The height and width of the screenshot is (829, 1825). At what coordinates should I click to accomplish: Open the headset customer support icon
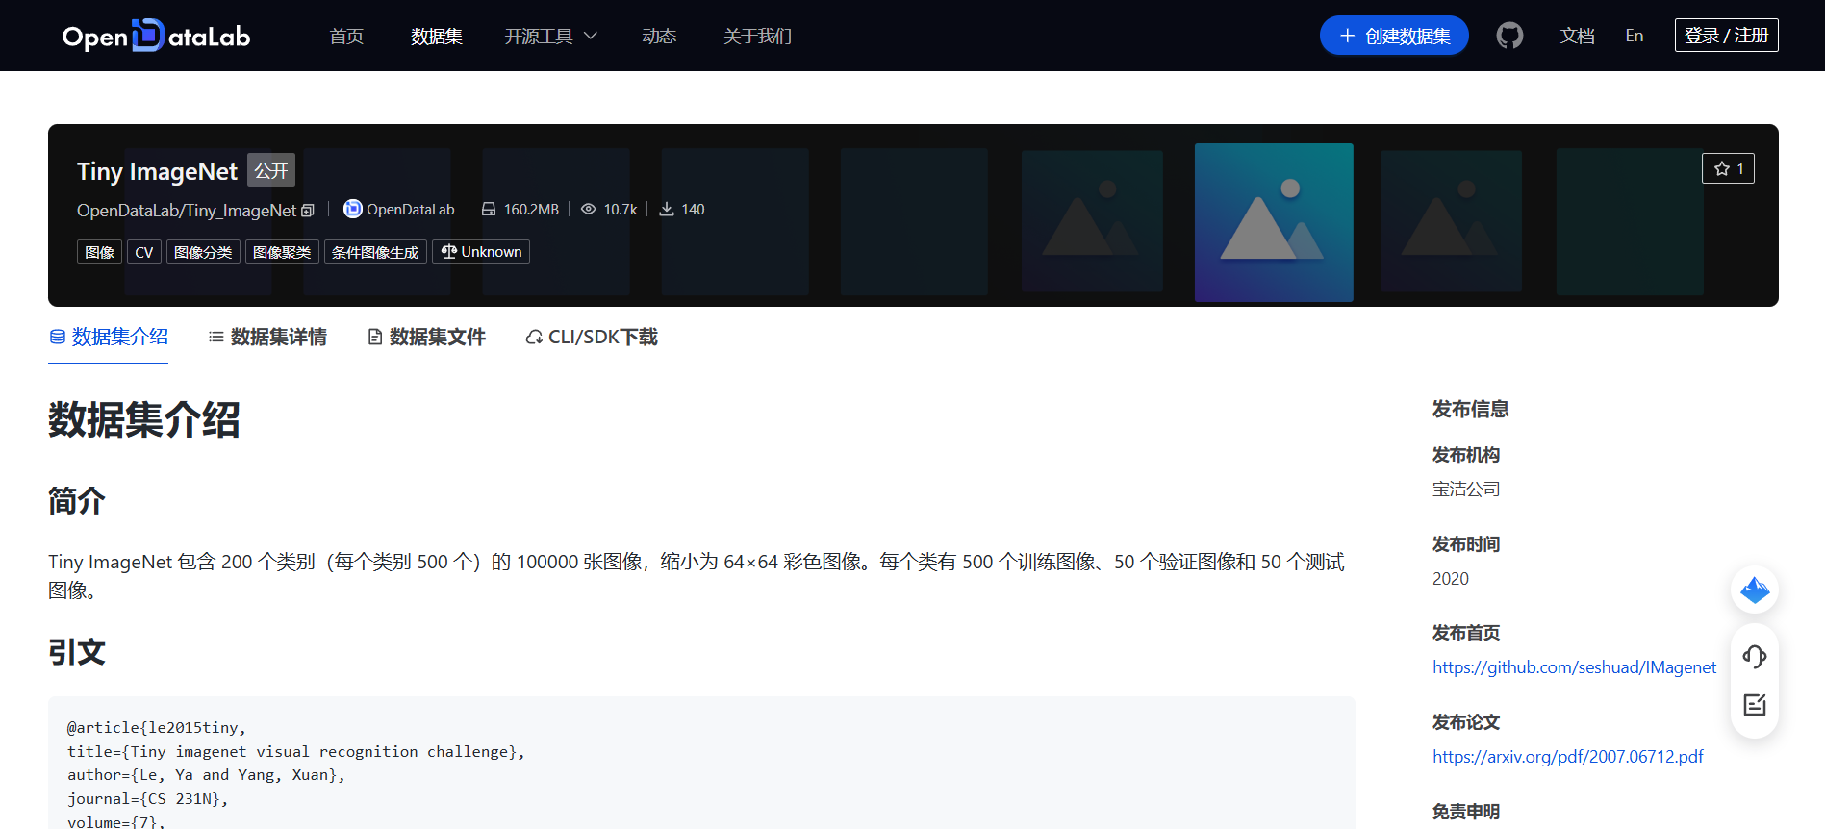coord(1755,657)
